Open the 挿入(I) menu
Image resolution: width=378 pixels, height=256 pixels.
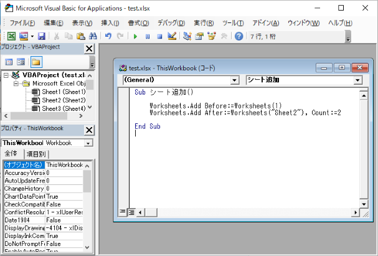pyautogui.click(x=110, y=23)
